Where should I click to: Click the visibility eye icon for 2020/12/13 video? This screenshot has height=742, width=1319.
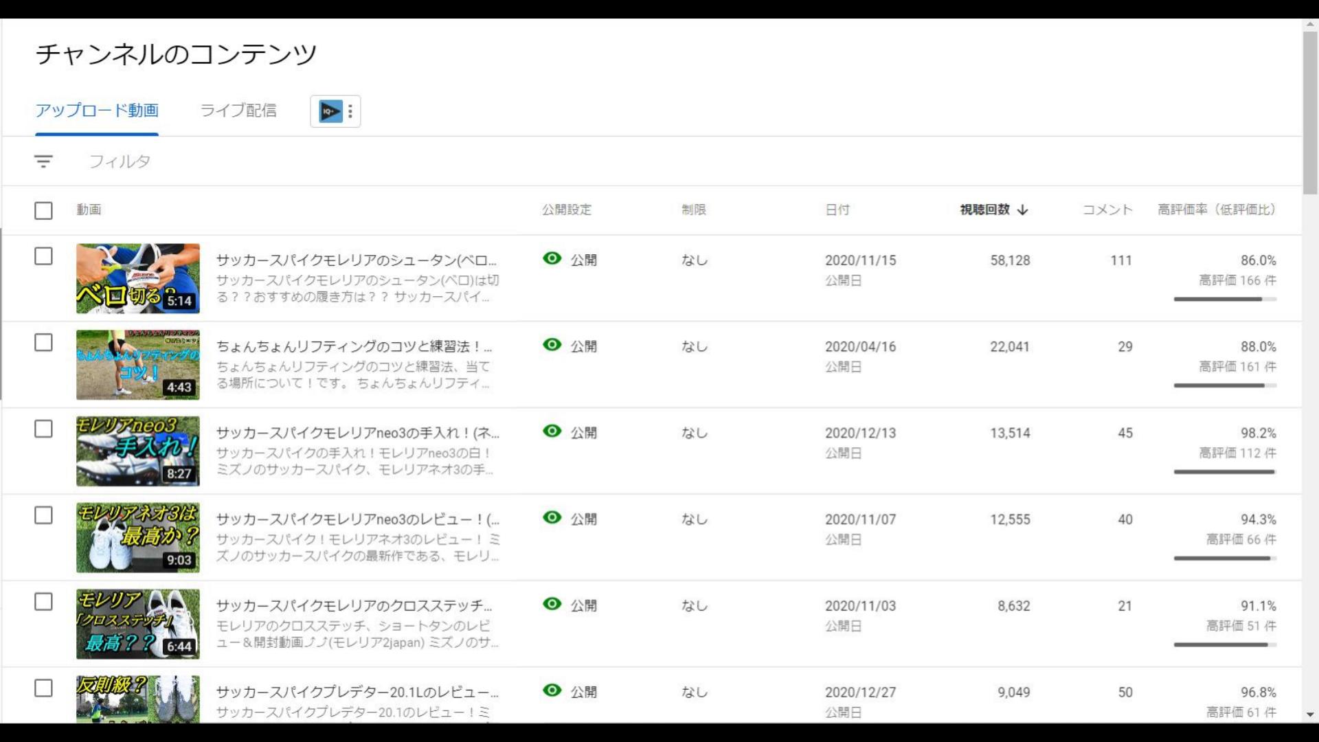tap(552, 431)
